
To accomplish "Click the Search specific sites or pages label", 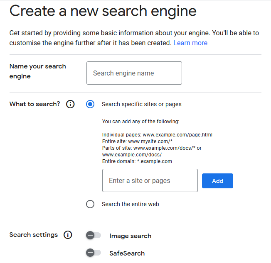I will [142, 105].
